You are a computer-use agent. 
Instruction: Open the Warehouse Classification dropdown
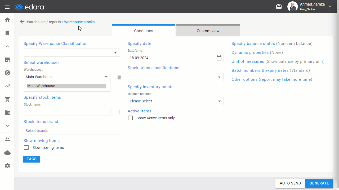(x=72, y=53)
